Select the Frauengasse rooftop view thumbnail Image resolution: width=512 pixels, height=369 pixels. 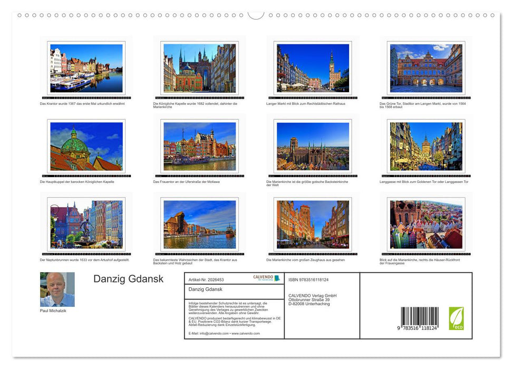(426, 224)
